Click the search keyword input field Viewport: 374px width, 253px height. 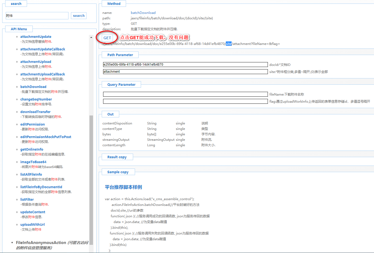pyautogui.click(x=37, y=16)
